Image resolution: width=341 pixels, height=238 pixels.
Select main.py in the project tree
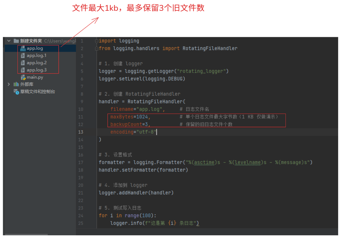click(35, 77)
